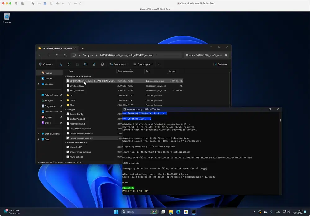Click the Windows Start button
Viewport: 310px width, 216px height.
click(116, 212)
